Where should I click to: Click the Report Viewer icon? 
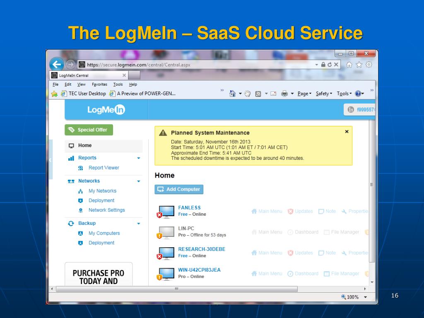(x=81, y=168)
